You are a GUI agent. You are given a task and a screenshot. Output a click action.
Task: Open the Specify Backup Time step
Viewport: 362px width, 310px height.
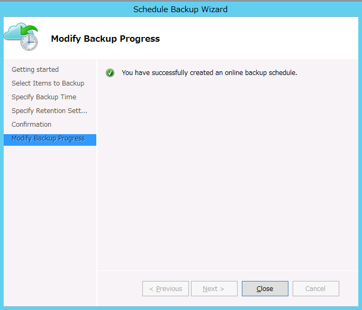tap(44, 97)
